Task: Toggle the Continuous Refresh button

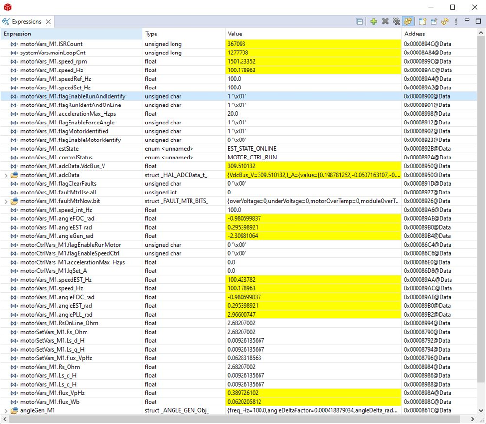Action: click(x=408, y=22)
